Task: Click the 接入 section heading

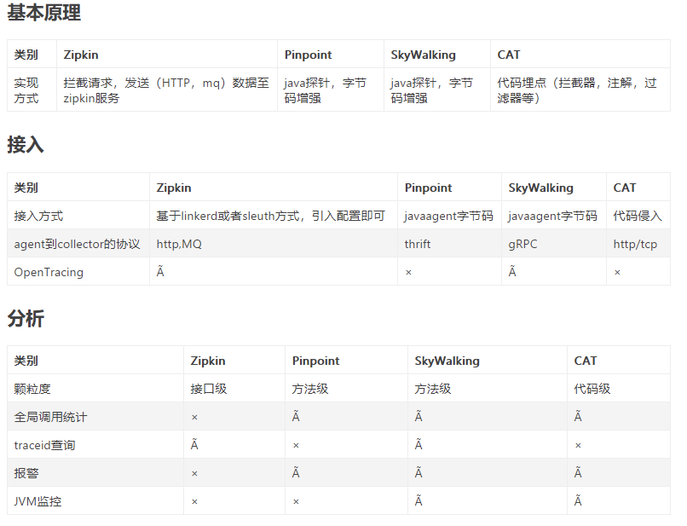Action: (26, 144)
